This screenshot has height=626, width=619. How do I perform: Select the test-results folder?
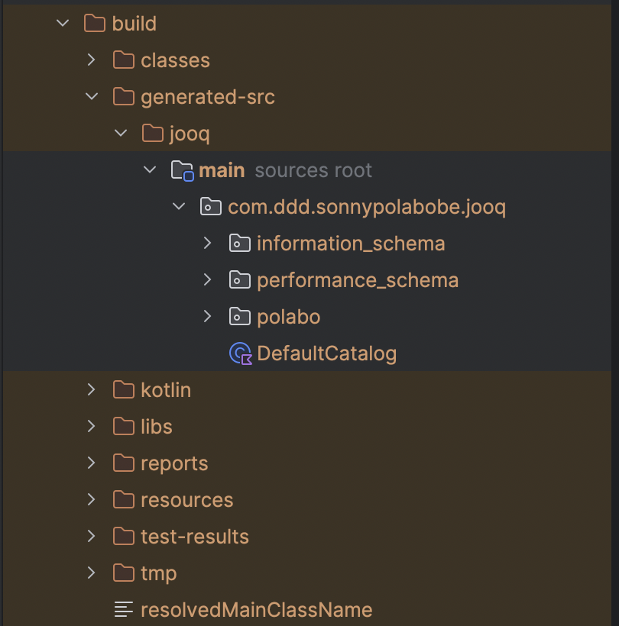point(194,536)
